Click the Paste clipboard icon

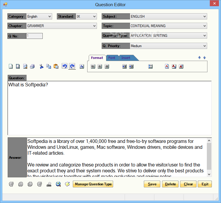pyautogui.click(x=56, y=66)
